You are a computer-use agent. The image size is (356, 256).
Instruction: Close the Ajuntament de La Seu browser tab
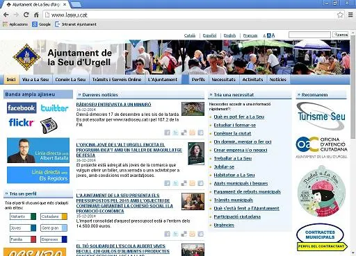65,4
